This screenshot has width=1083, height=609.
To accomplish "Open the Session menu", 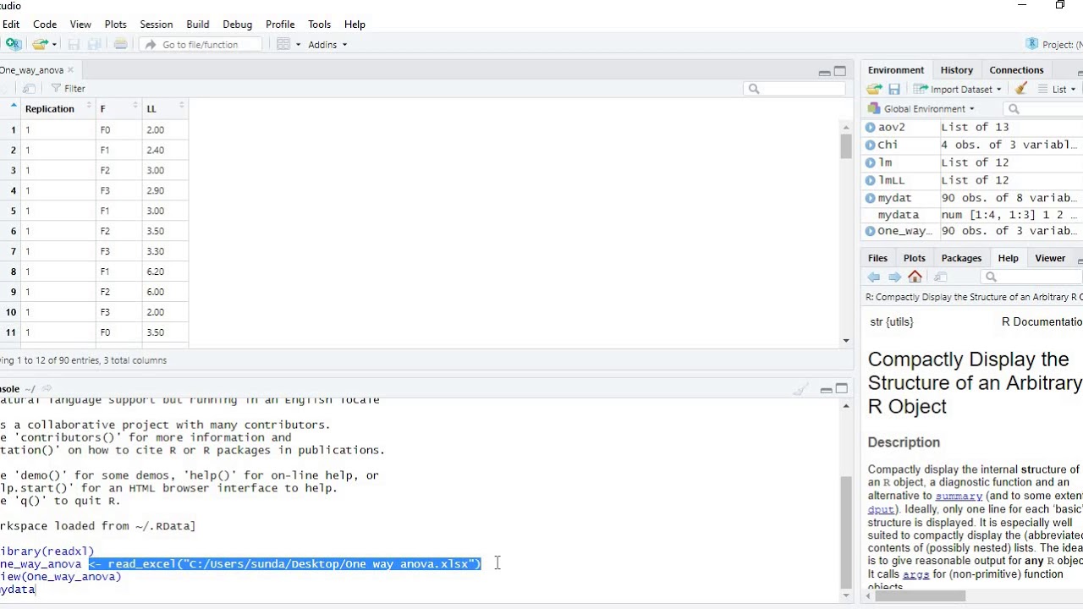I will (x=157, y=25).
